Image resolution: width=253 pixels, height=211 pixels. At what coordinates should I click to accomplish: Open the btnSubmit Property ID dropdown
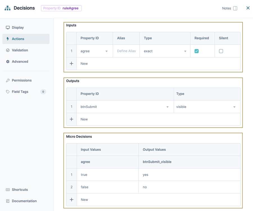click(125, 107)
